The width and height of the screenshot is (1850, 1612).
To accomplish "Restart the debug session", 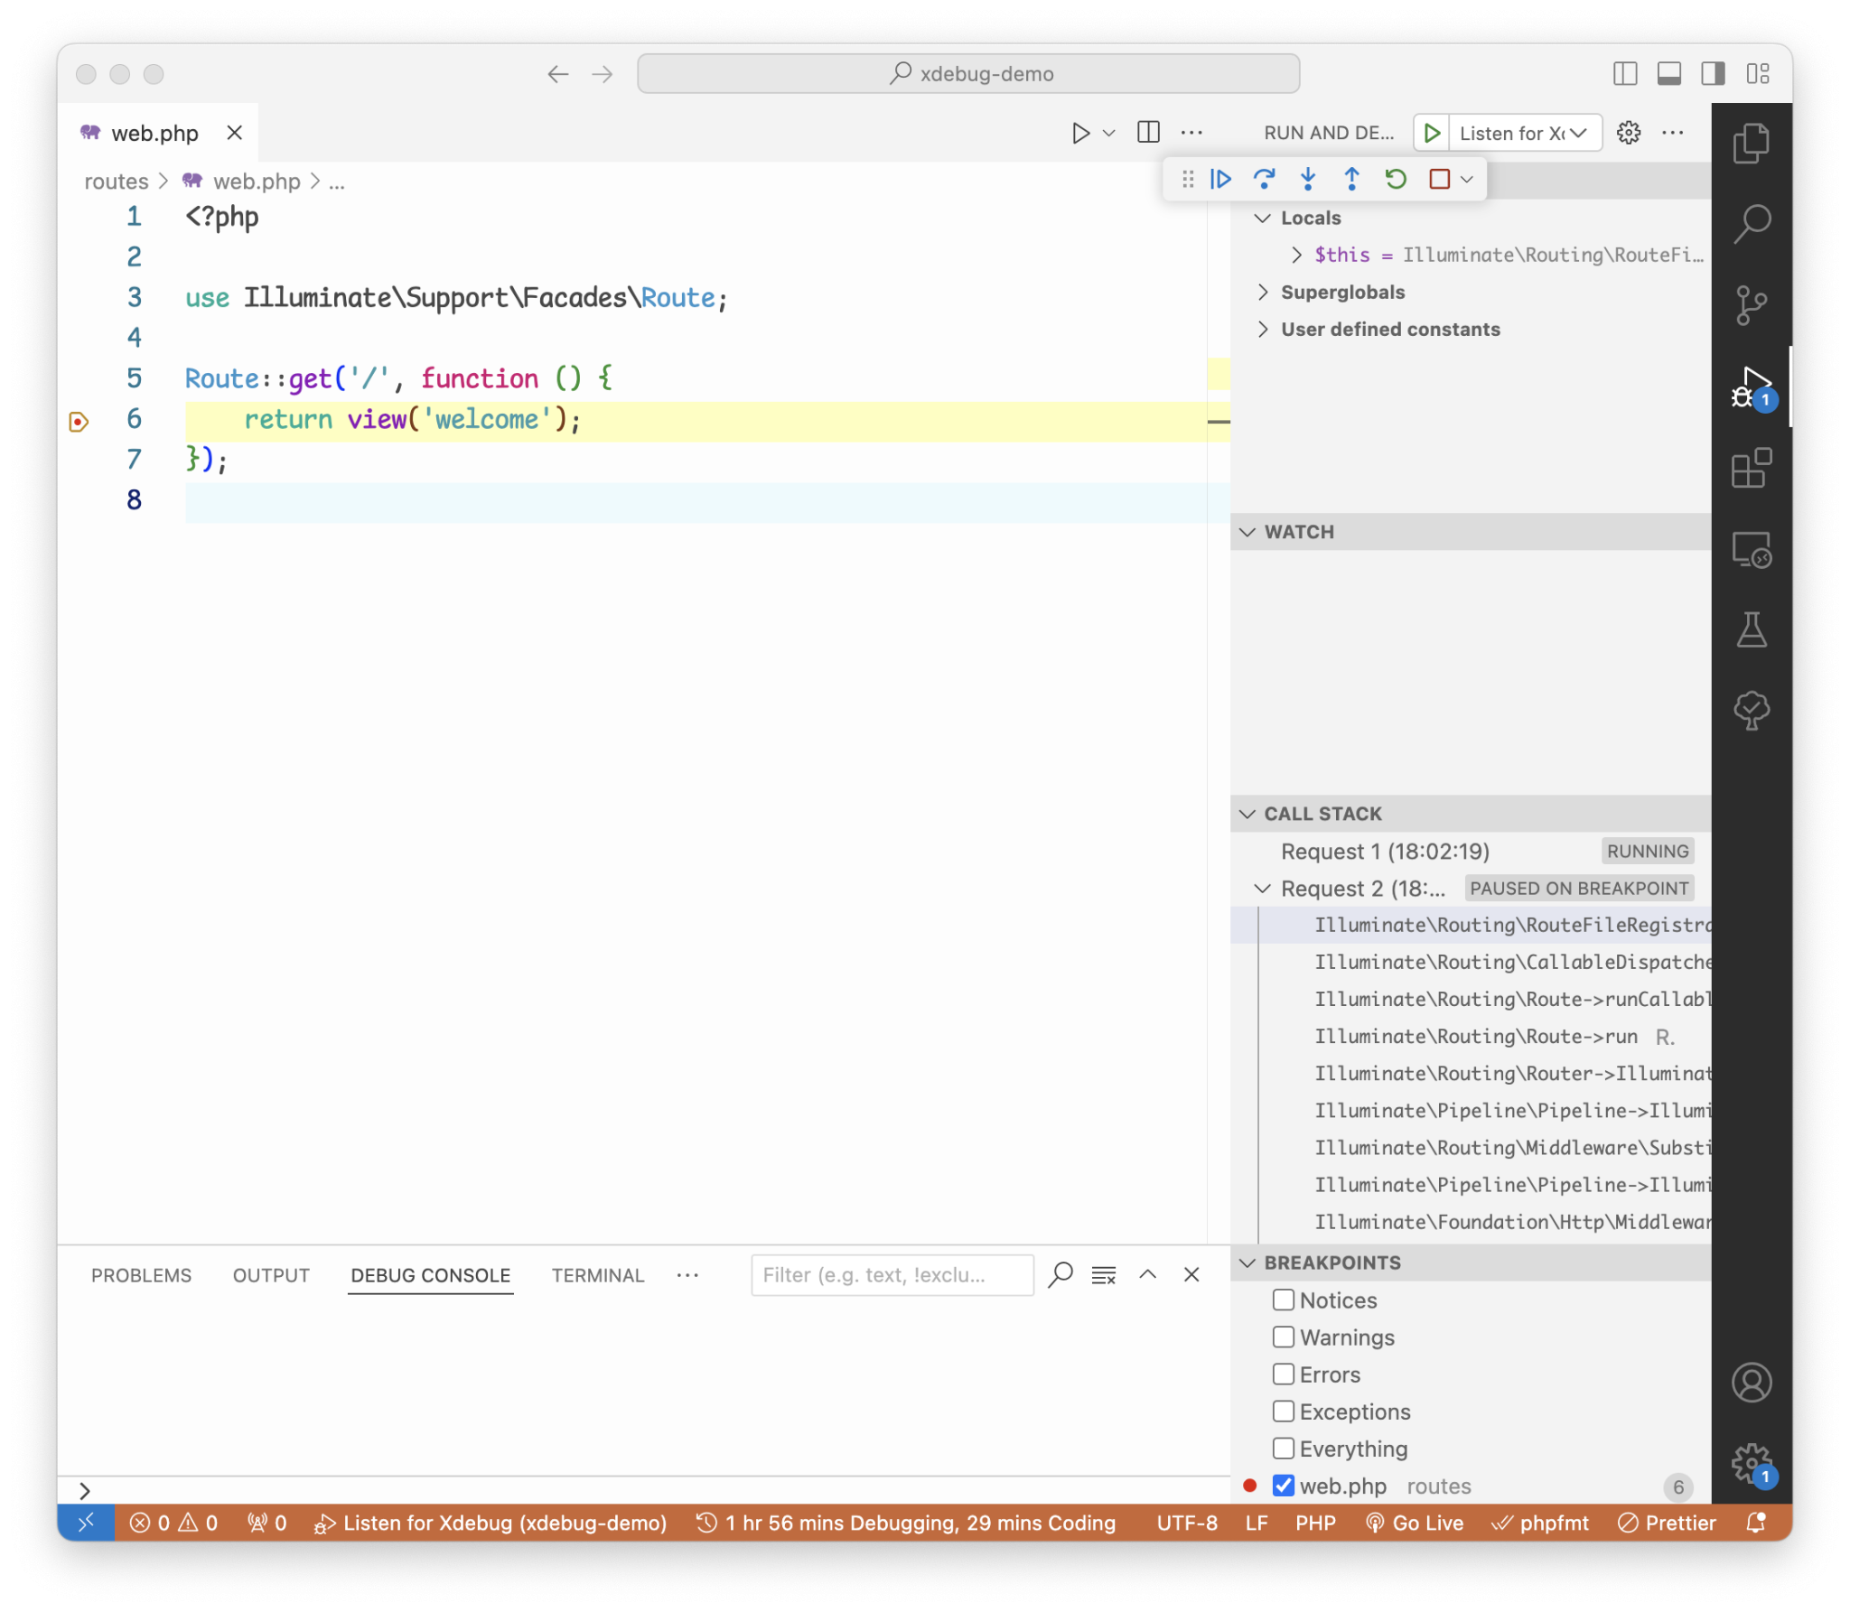I will coord(1396,179).
